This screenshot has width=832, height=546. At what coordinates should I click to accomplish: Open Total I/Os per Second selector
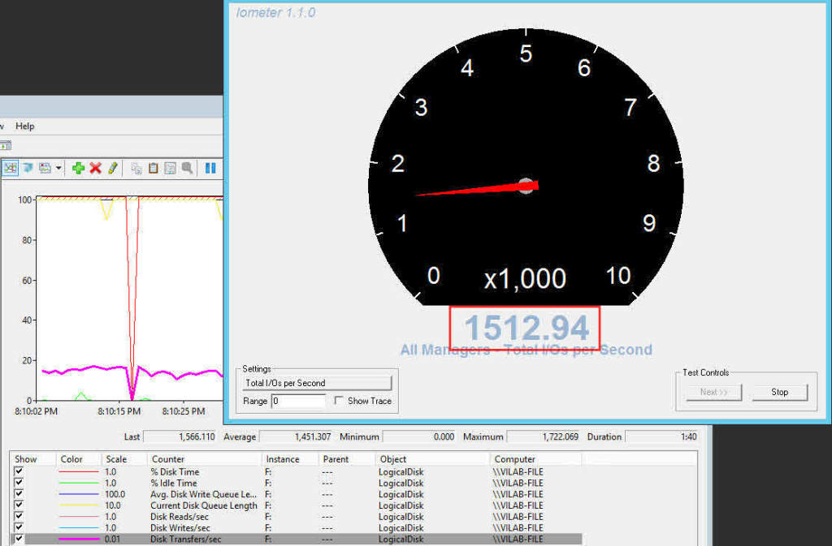[x=317, y=383]
